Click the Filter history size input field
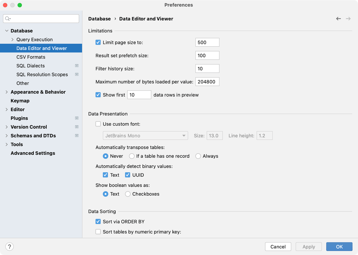 click(207, 69)
